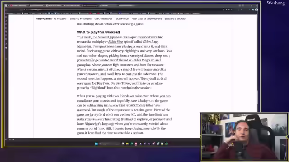
Task: Click the Windows taskbar search box
Action: 110,144
